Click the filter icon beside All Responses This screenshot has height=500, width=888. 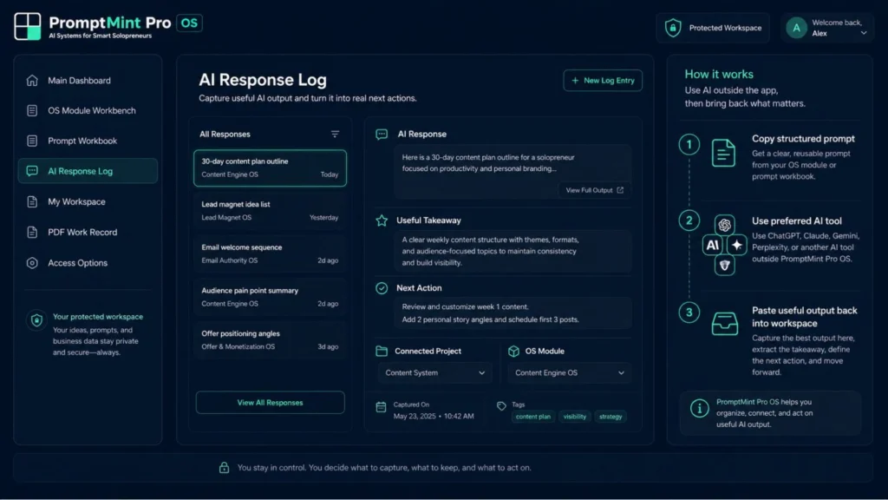click(x=336, y=134)
